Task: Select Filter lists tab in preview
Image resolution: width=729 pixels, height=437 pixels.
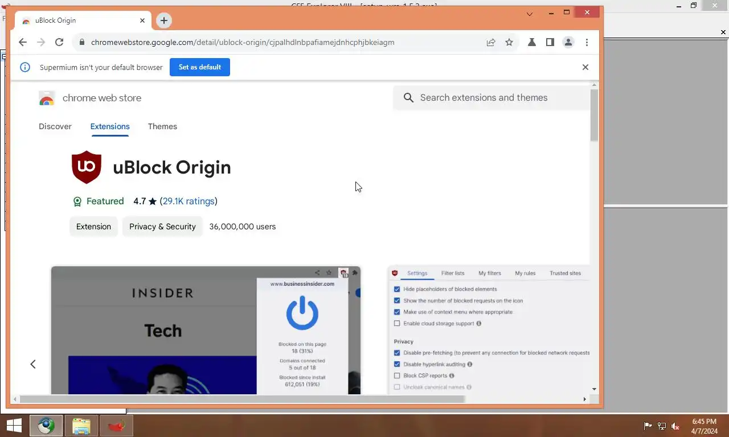Action: pyautogui.click(x=453, y=273)
